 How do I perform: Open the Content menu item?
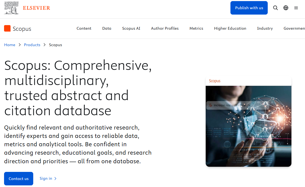pos(84,28)
